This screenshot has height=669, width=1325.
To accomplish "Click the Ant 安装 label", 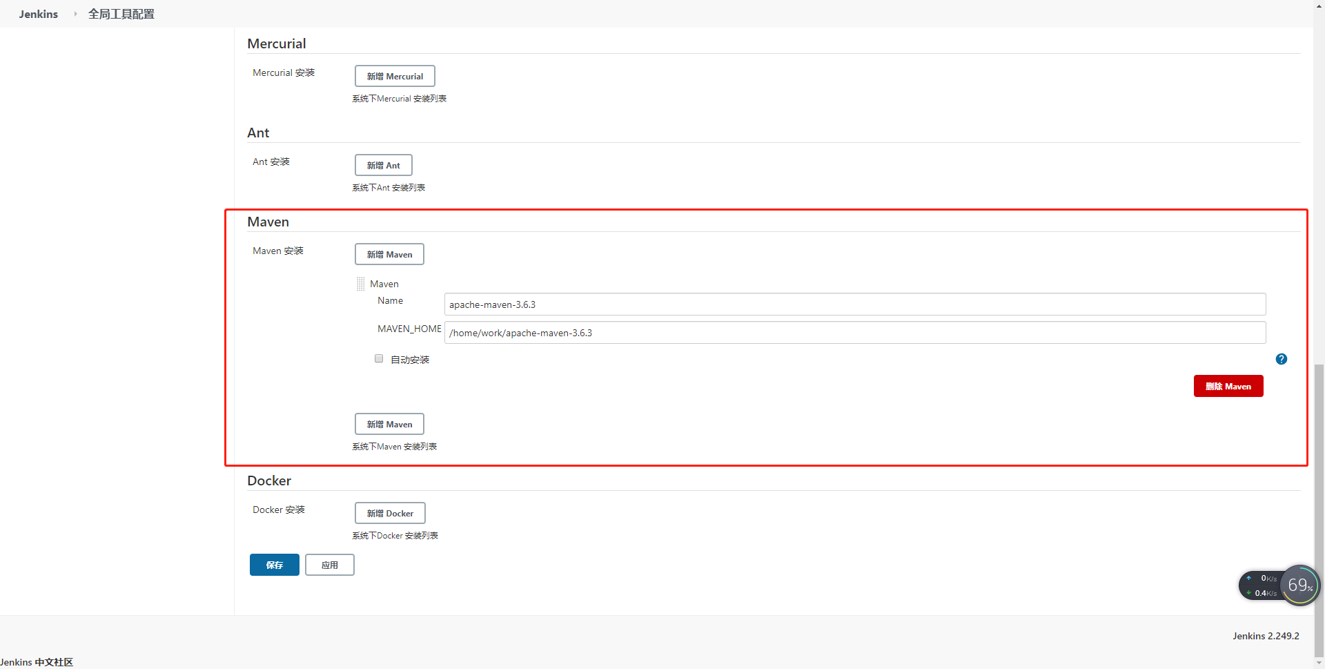I will point(271,162).
